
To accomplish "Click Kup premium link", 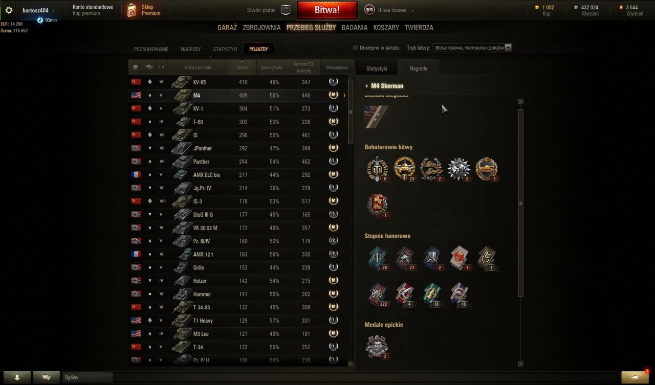I will click(x=86, y=13).
